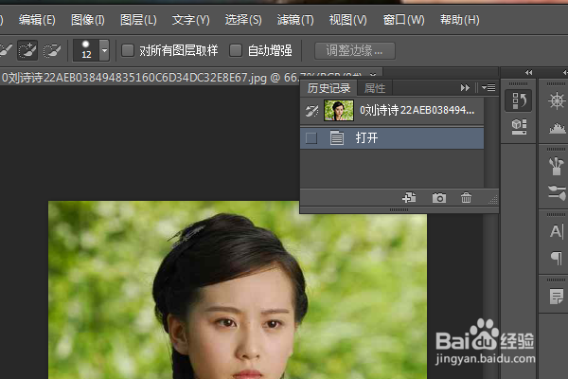Open the 帮助(H) menu
This screenshot has width=568, height=379.
pyautogui.click(x=460, y=20)
